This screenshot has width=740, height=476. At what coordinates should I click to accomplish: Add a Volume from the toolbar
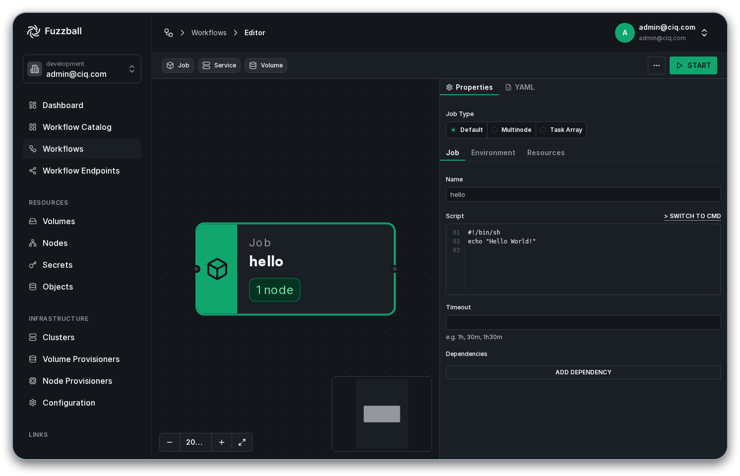266,65
